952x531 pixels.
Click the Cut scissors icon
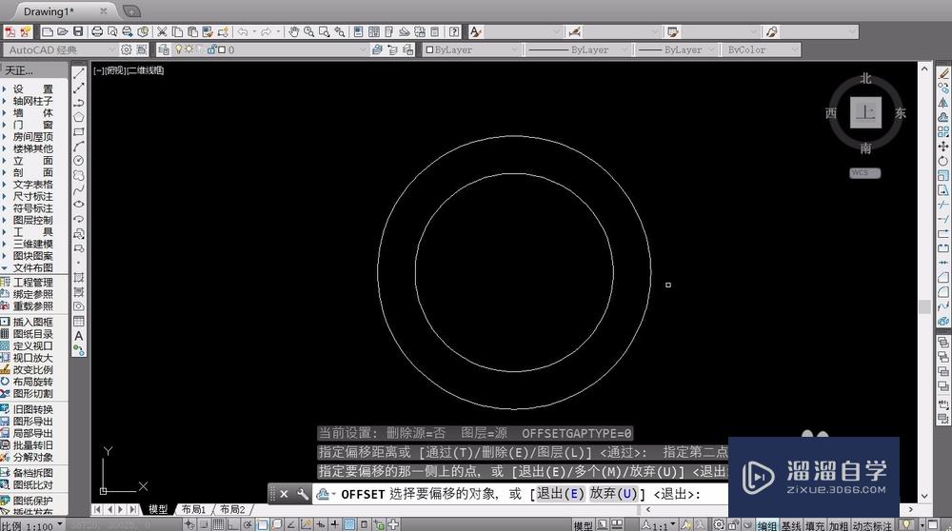(162, 31)
